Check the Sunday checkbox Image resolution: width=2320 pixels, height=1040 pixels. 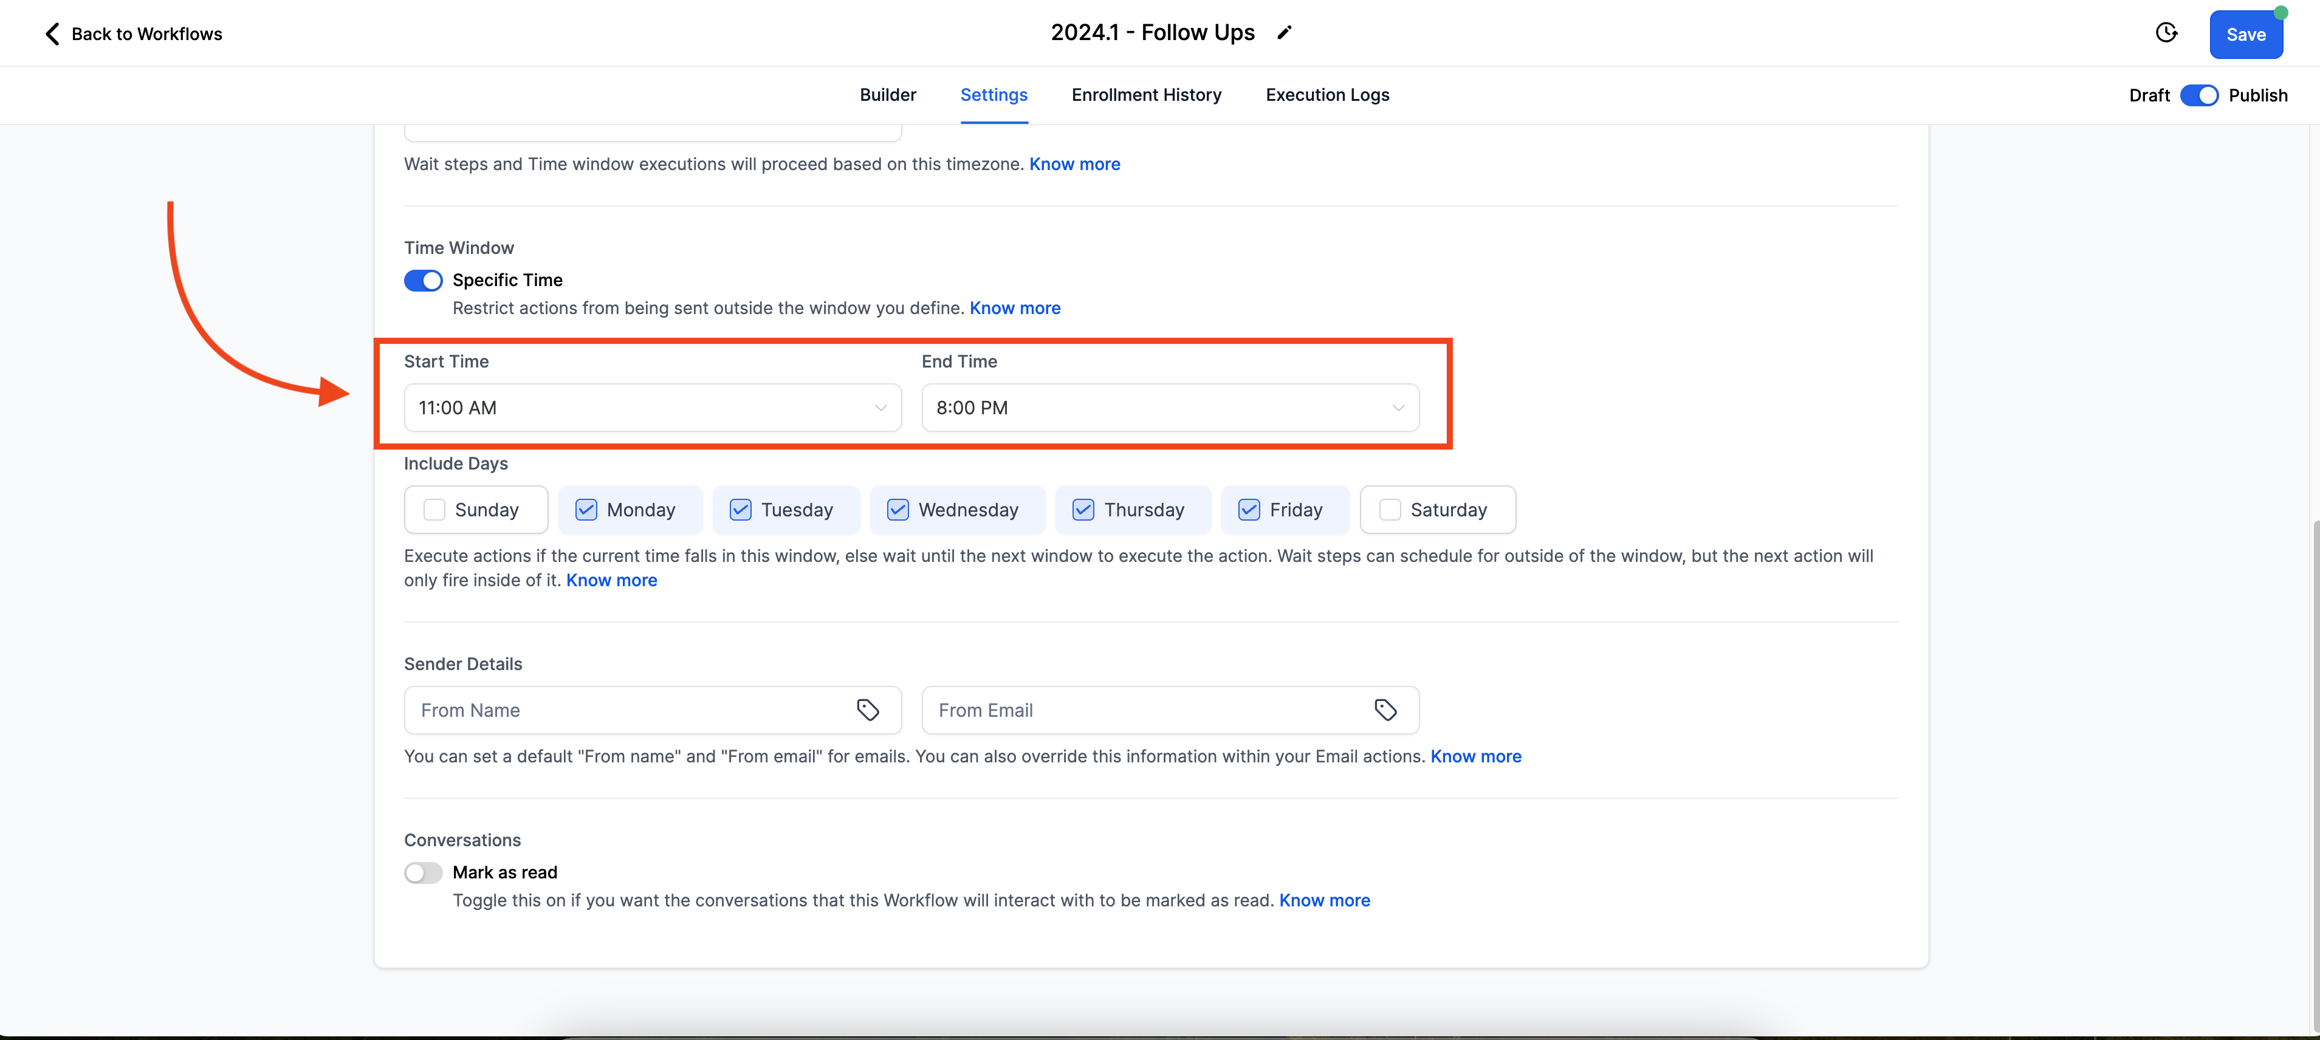(434, 510)
